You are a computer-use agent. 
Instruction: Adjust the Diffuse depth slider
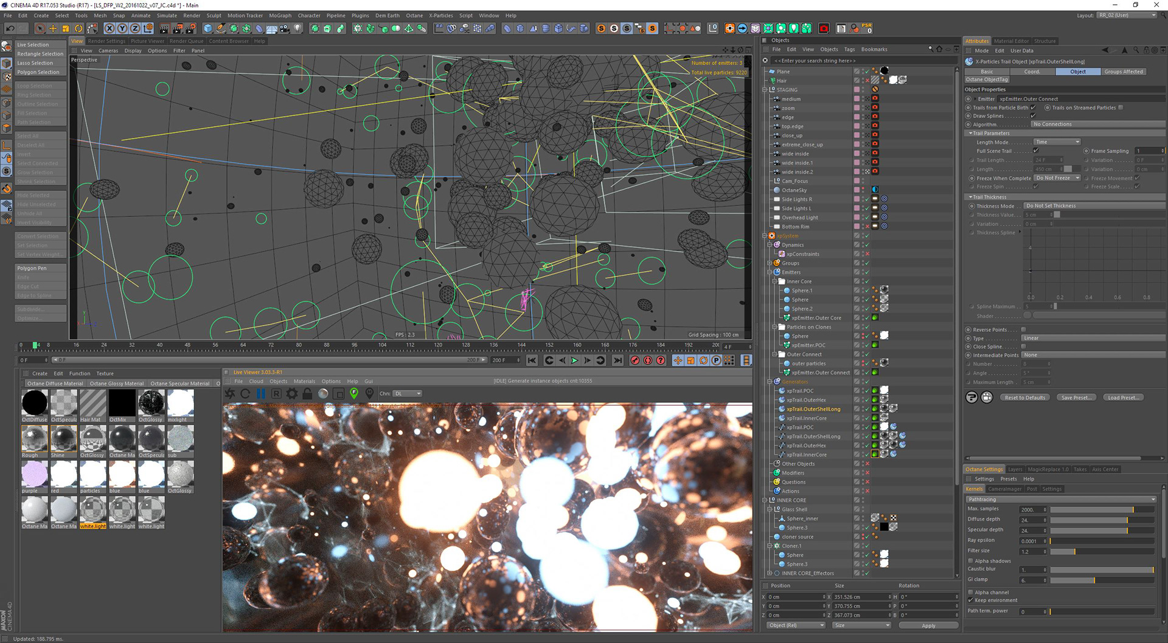click(1102, 520)
